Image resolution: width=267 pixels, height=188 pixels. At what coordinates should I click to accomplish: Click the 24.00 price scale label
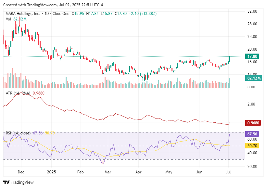252,37
